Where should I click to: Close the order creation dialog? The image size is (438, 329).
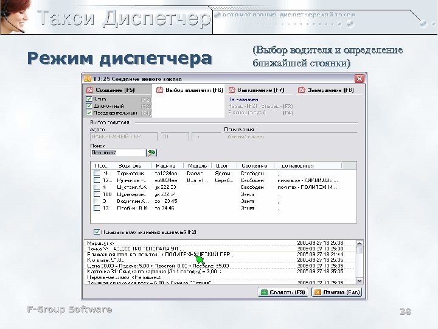pos(360,79)
